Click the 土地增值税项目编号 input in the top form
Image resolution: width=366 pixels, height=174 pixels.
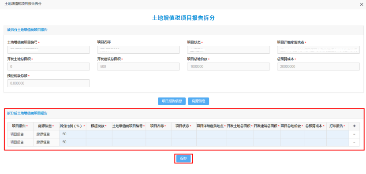(49, 50)
